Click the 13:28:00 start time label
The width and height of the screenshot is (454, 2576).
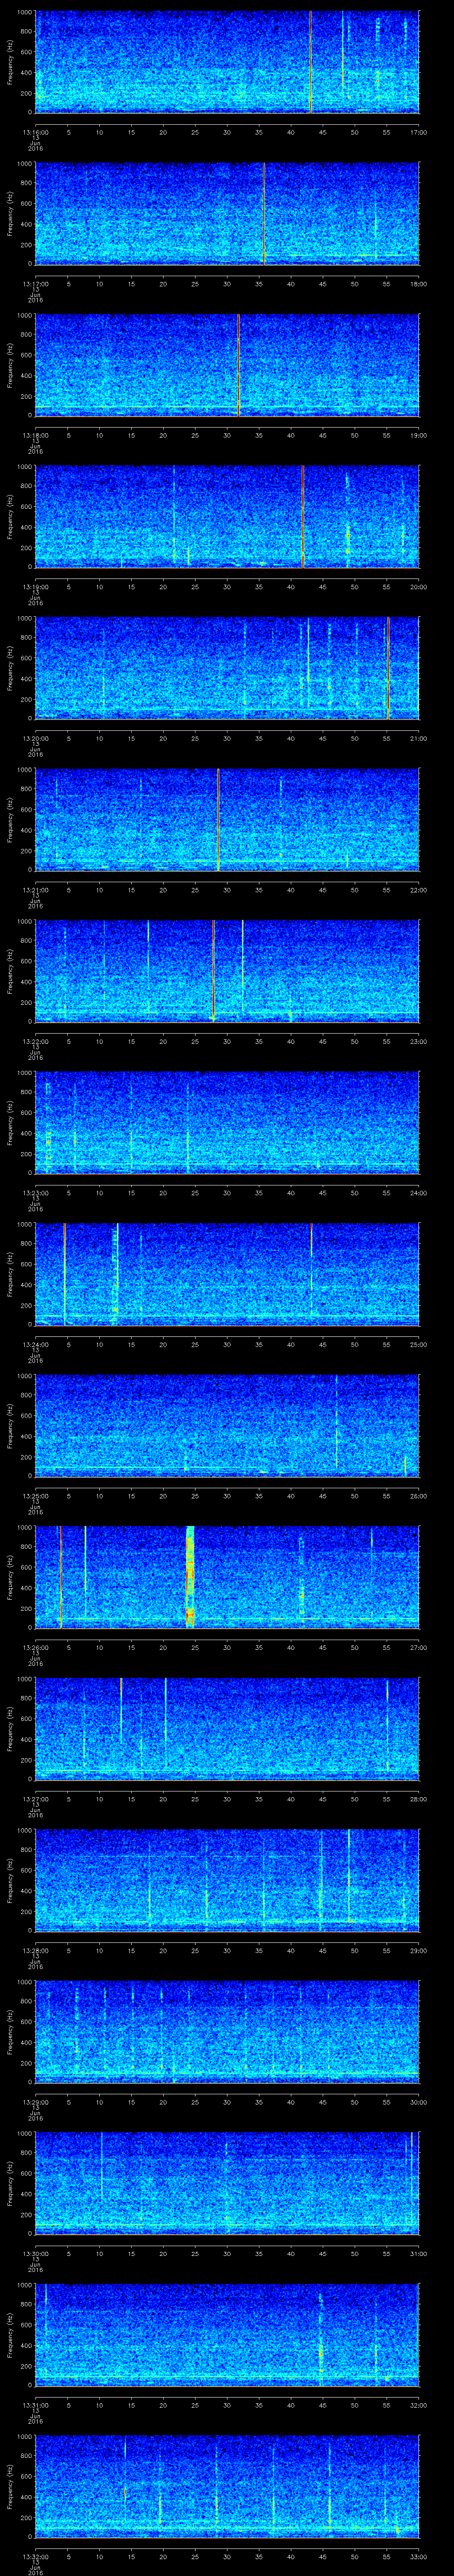(35, 1950)
